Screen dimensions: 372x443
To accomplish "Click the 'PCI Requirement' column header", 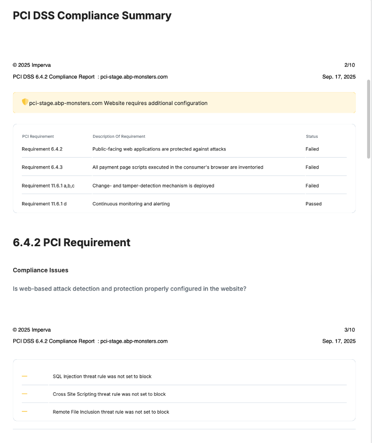I will pos(38,136).
